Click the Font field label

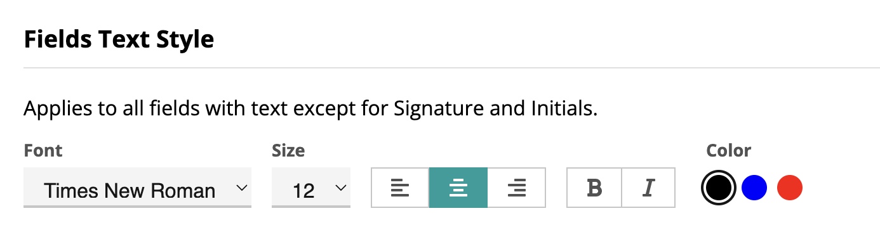(43, 151)
